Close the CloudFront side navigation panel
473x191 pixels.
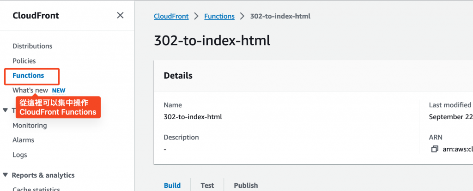(x=120, y=16)
